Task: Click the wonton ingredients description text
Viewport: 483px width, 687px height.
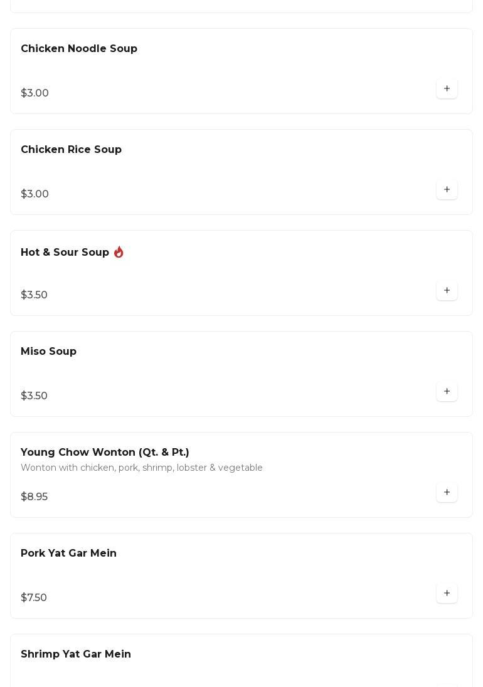Action: [142, 468]
